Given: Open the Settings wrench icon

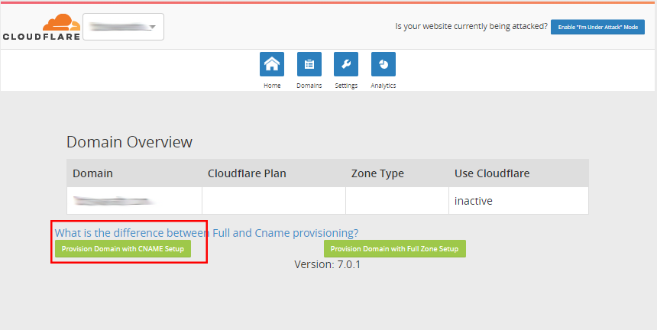Looking at the screenshot, I should [x=346, y=64].
